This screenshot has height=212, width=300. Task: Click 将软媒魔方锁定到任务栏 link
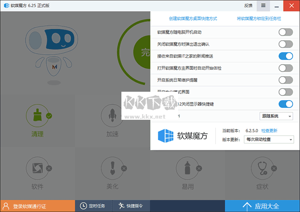(x=259, y=19)
